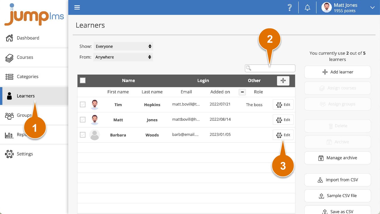Click the learner search field
This screenshot has height=214, width=380.
(270, 68)
